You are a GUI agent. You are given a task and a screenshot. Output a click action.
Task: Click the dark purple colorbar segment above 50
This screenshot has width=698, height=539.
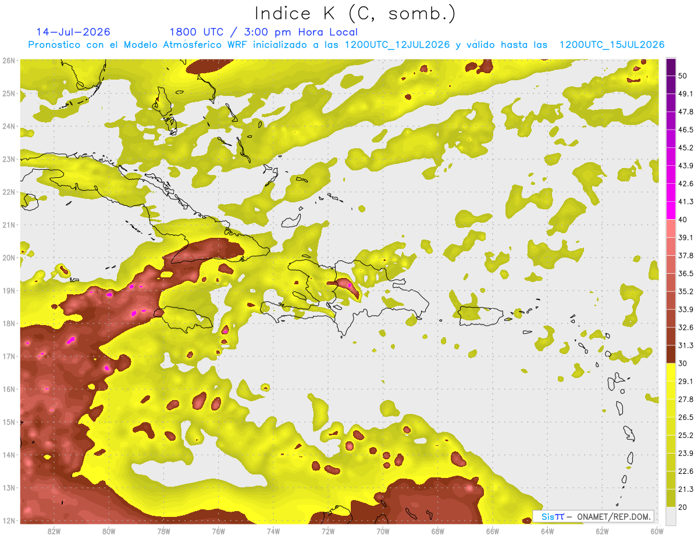coord(671,67)
